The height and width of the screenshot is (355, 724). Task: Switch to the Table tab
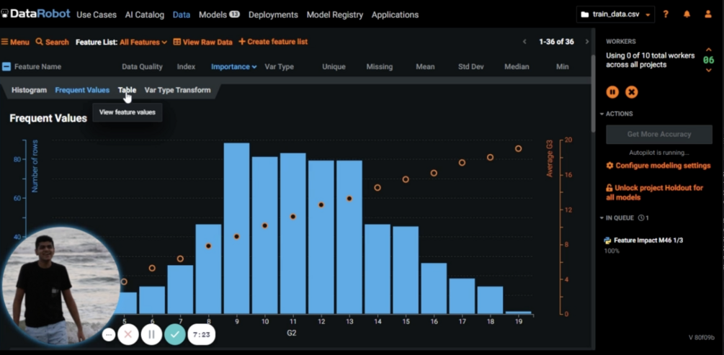pos(127,90)
